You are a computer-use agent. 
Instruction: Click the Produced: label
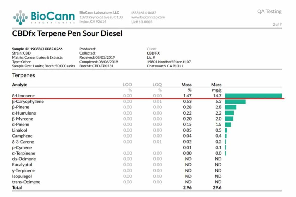[x=88, y=49]
